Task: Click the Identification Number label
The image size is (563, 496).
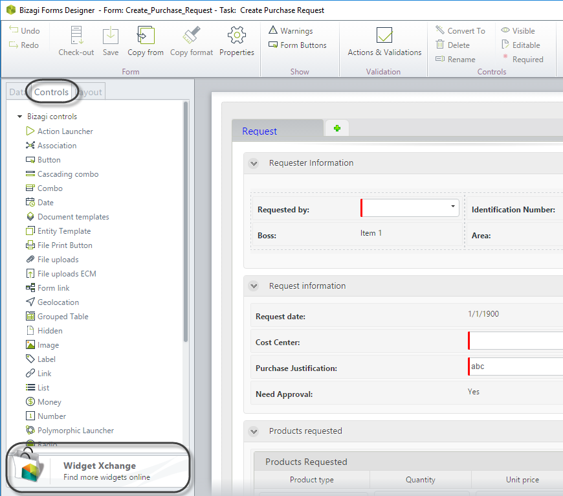Action: [513, 210]
